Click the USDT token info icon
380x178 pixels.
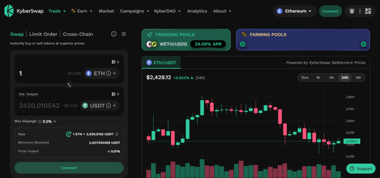pyautogui.click(x=109, y=105)
